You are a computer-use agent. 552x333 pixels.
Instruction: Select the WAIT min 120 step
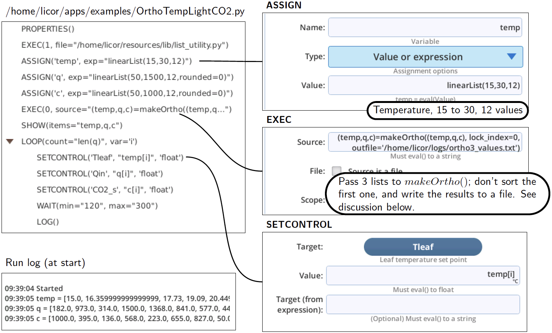[x=97, y=206]
